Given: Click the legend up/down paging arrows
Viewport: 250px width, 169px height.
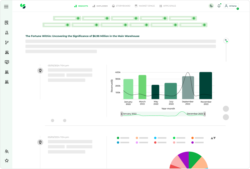Looking at the screenshot, I should tap(213, 138).
